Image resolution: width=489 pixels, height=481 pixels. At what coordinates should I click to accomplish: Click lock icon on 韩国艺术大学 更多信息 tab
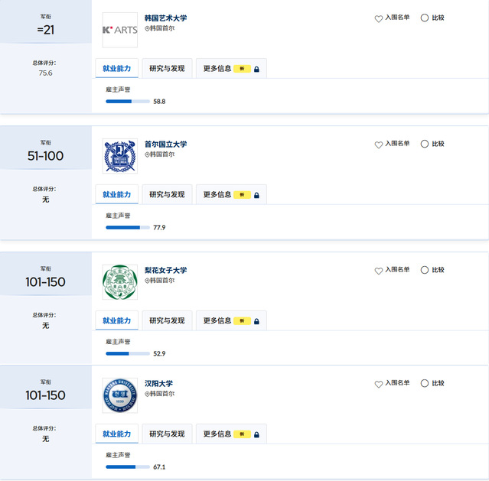pyautogui.click(x=256, y=69)
